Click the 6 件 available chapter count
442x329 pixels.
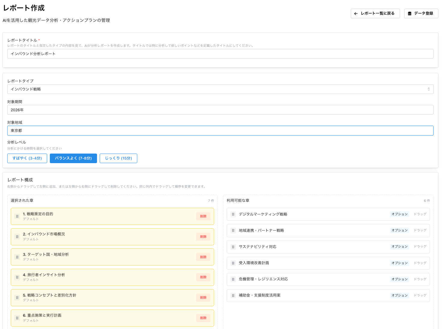click(x=427, y=201)
